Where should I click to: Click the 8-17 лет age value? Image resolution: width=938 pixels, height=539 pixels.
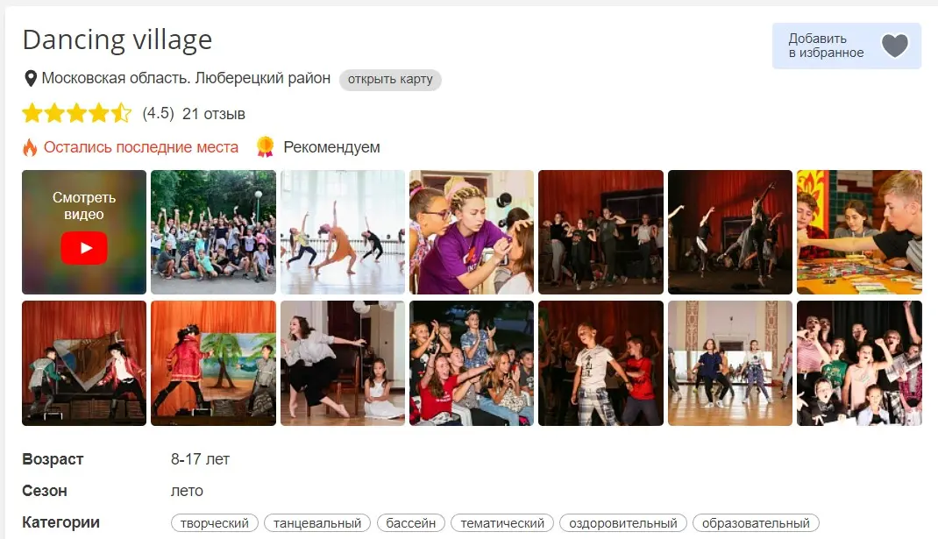click(x=201, y=459)
